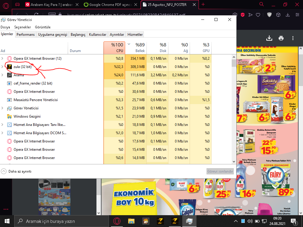Click Task Manager process list scrollbar thumb

234,63
